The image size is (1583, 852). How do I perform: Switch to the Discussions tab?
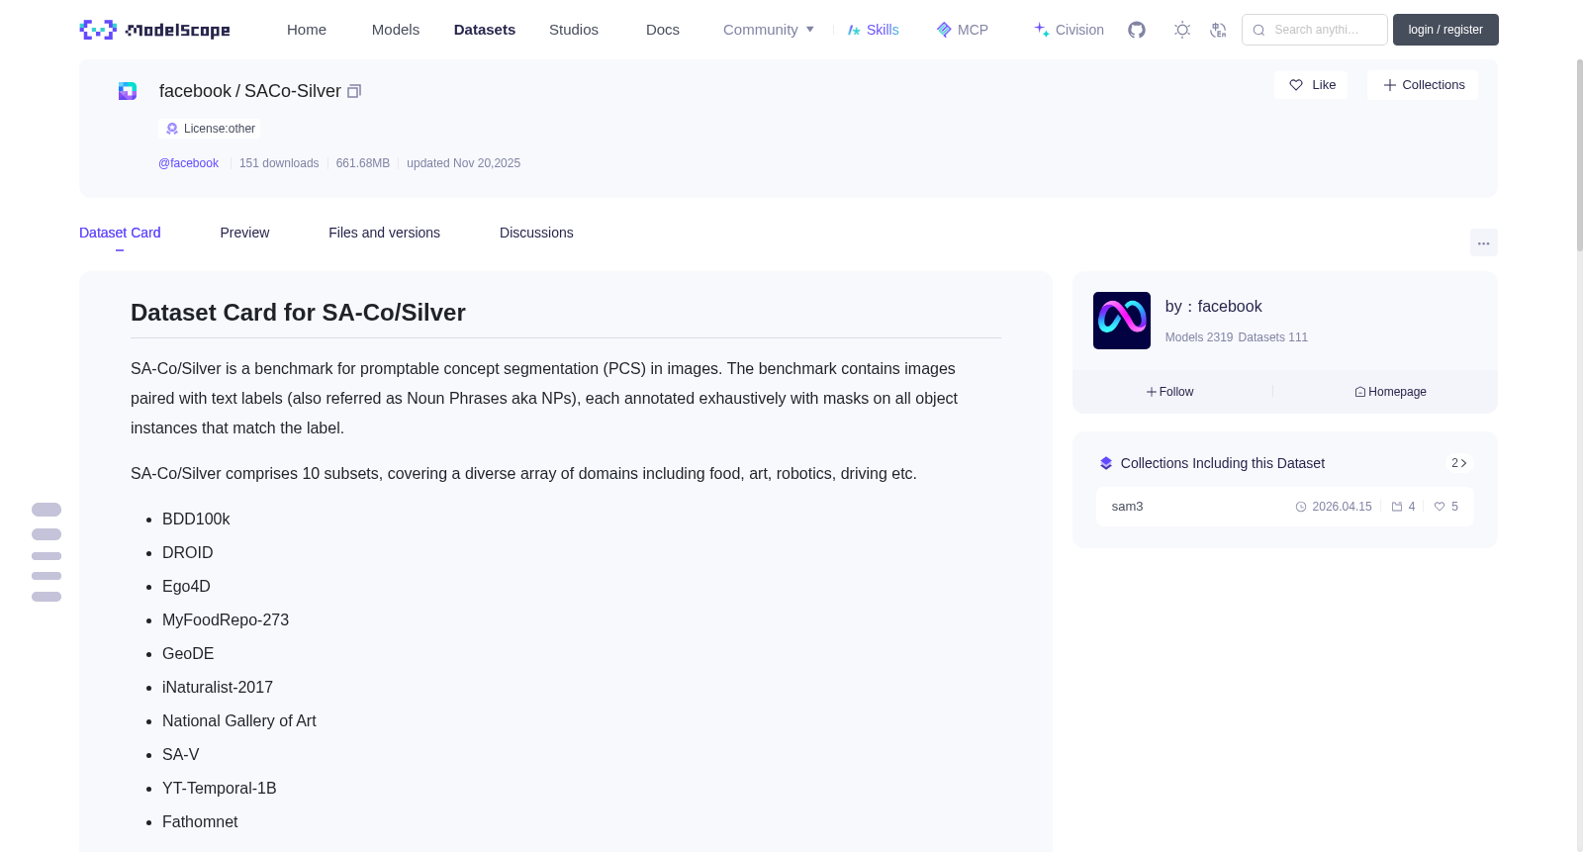coord(536,233)
